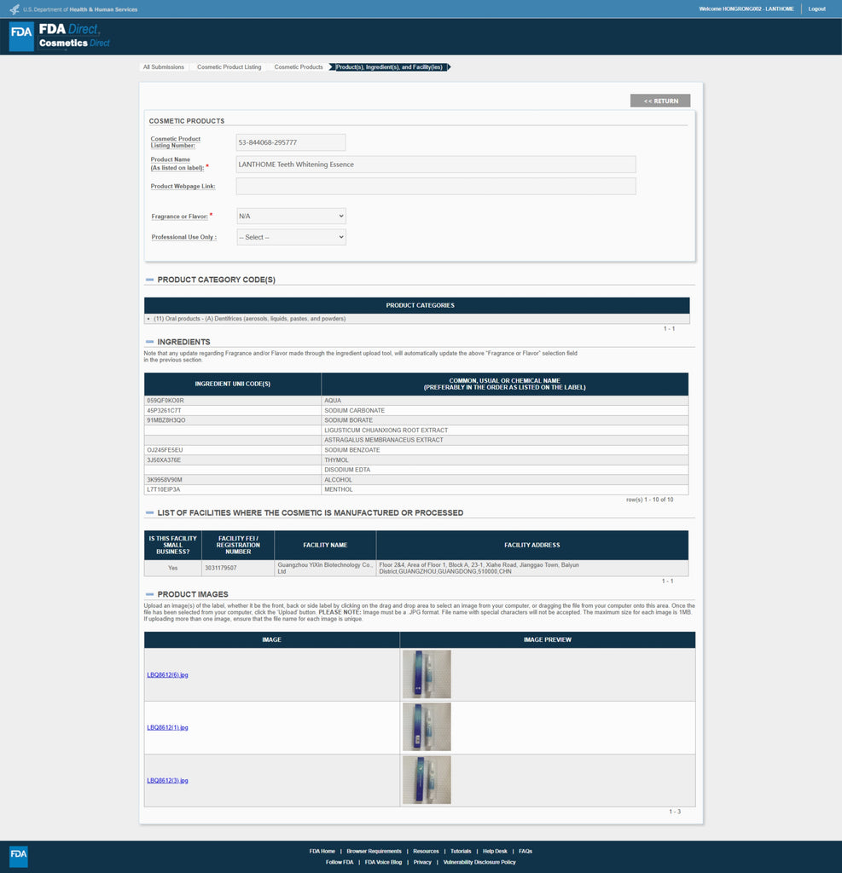842x873 pixels.
Task: Click the RETURN button
Action: pos(660,101)
